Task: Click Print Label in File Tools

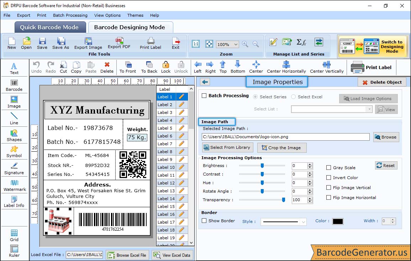Action: point(151,43)
